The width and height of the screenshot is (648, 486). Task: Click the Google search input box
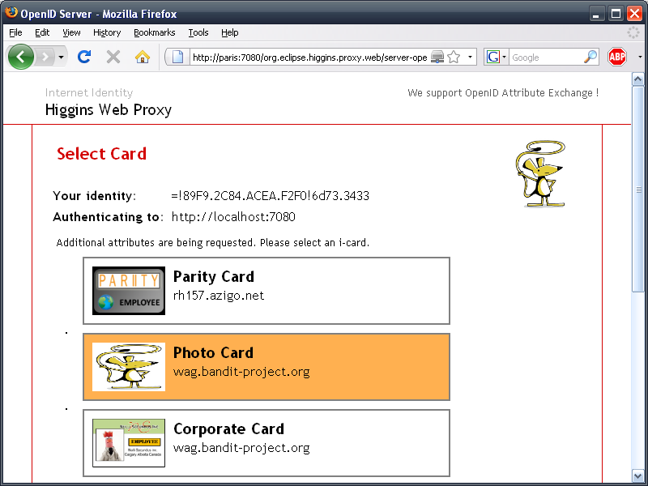click(x=546, y=58)
